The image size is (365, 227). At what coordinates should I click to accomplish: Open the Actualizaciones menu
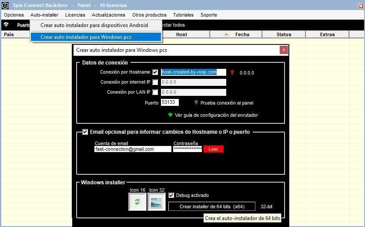(x=108, y=15)
